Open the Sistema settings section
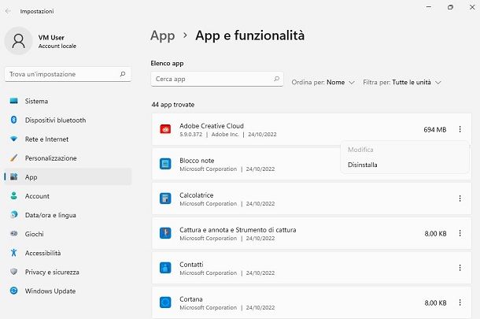 (x=68, y=101)
